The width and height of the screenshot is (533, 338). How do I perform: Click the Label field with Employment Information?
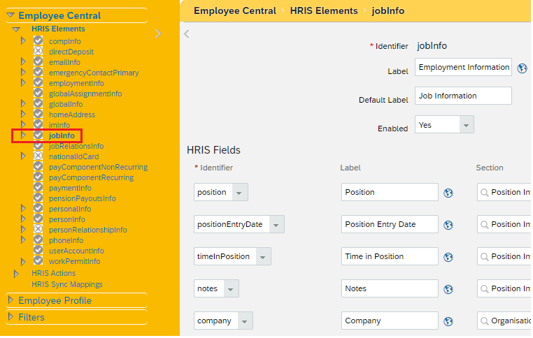point(463,67)
